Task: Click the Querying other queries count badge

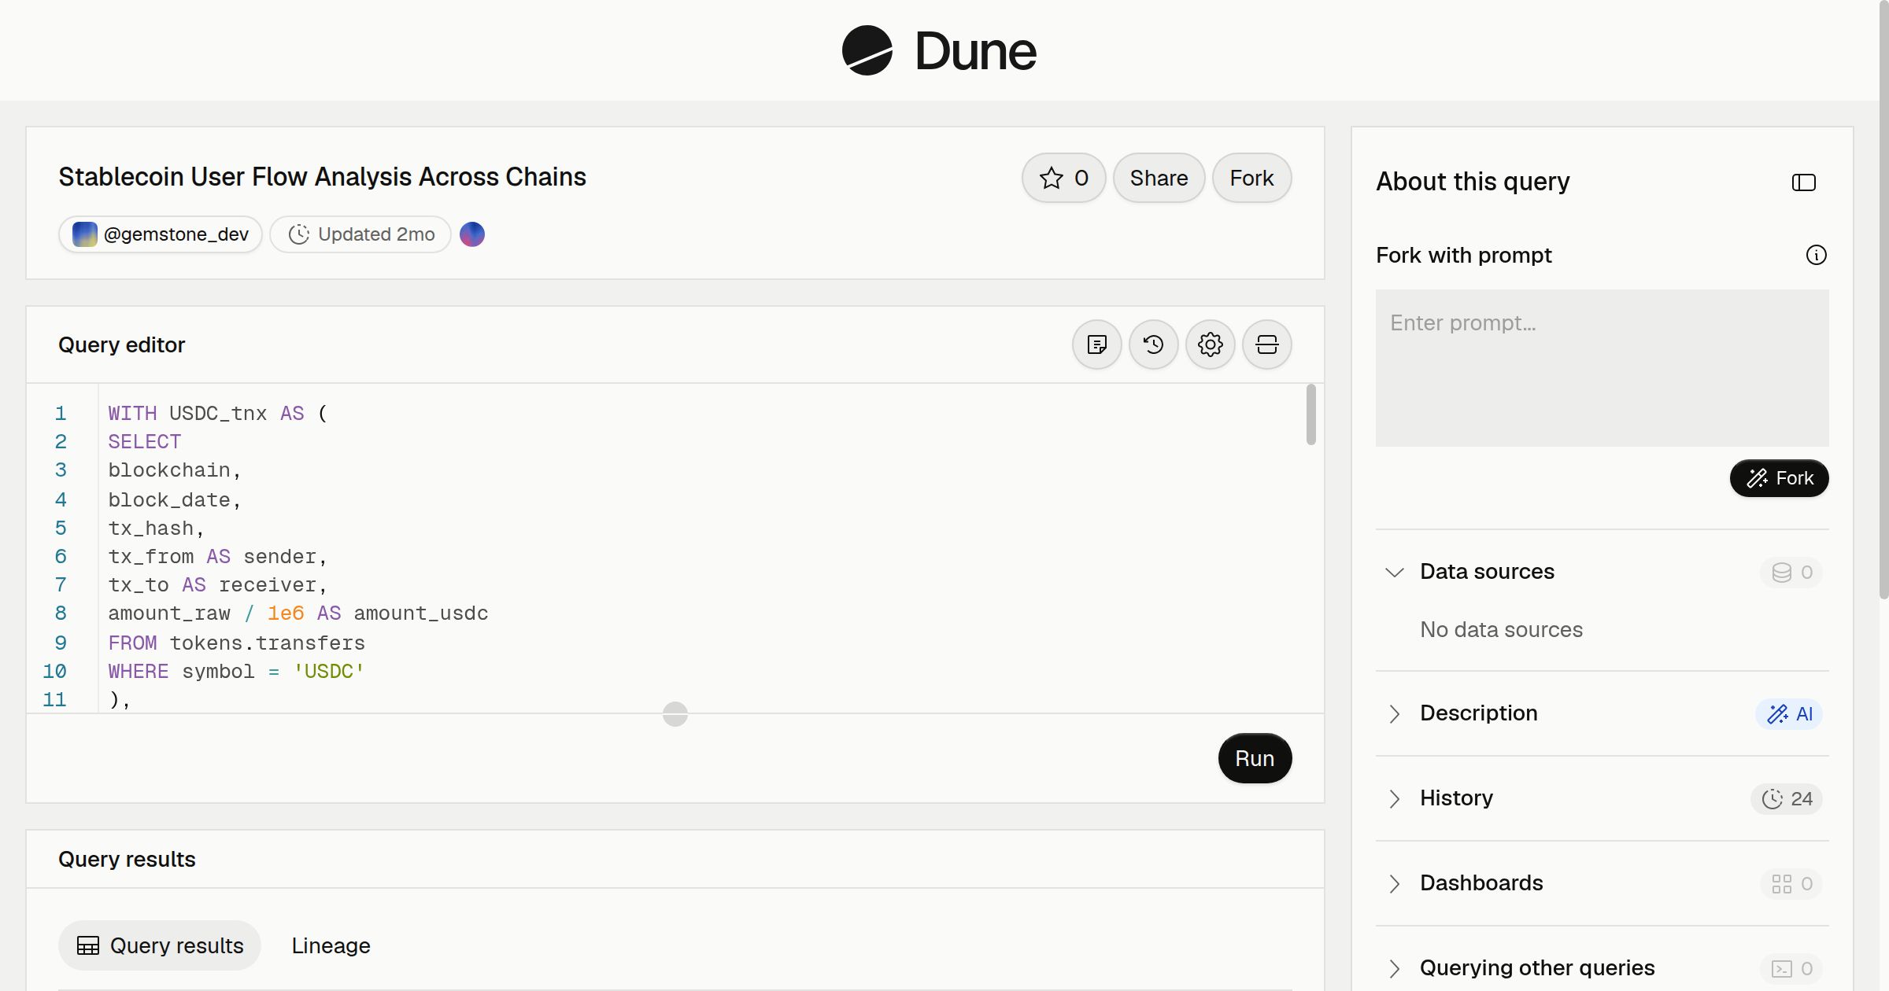Action: (x=1791, y=968)
